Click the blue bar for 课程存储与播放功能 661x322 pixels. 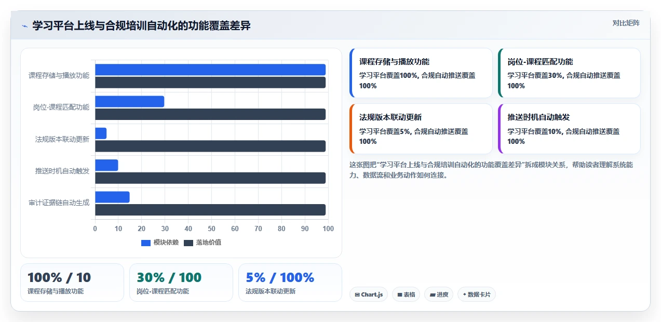pyautogui.click(x=210, y=70)
